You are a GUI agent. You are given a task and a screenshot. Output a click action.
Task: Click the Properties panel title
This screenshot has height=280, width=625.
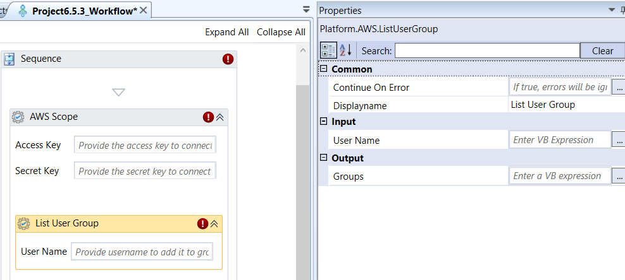click(x=340, y=11)
